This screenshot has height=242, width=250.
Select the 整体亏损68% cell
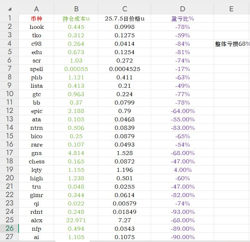[232, 44]
